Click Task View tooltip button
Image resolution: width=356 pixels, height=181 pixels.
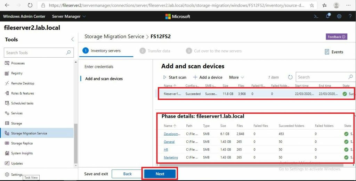click(x=31, y=178)
